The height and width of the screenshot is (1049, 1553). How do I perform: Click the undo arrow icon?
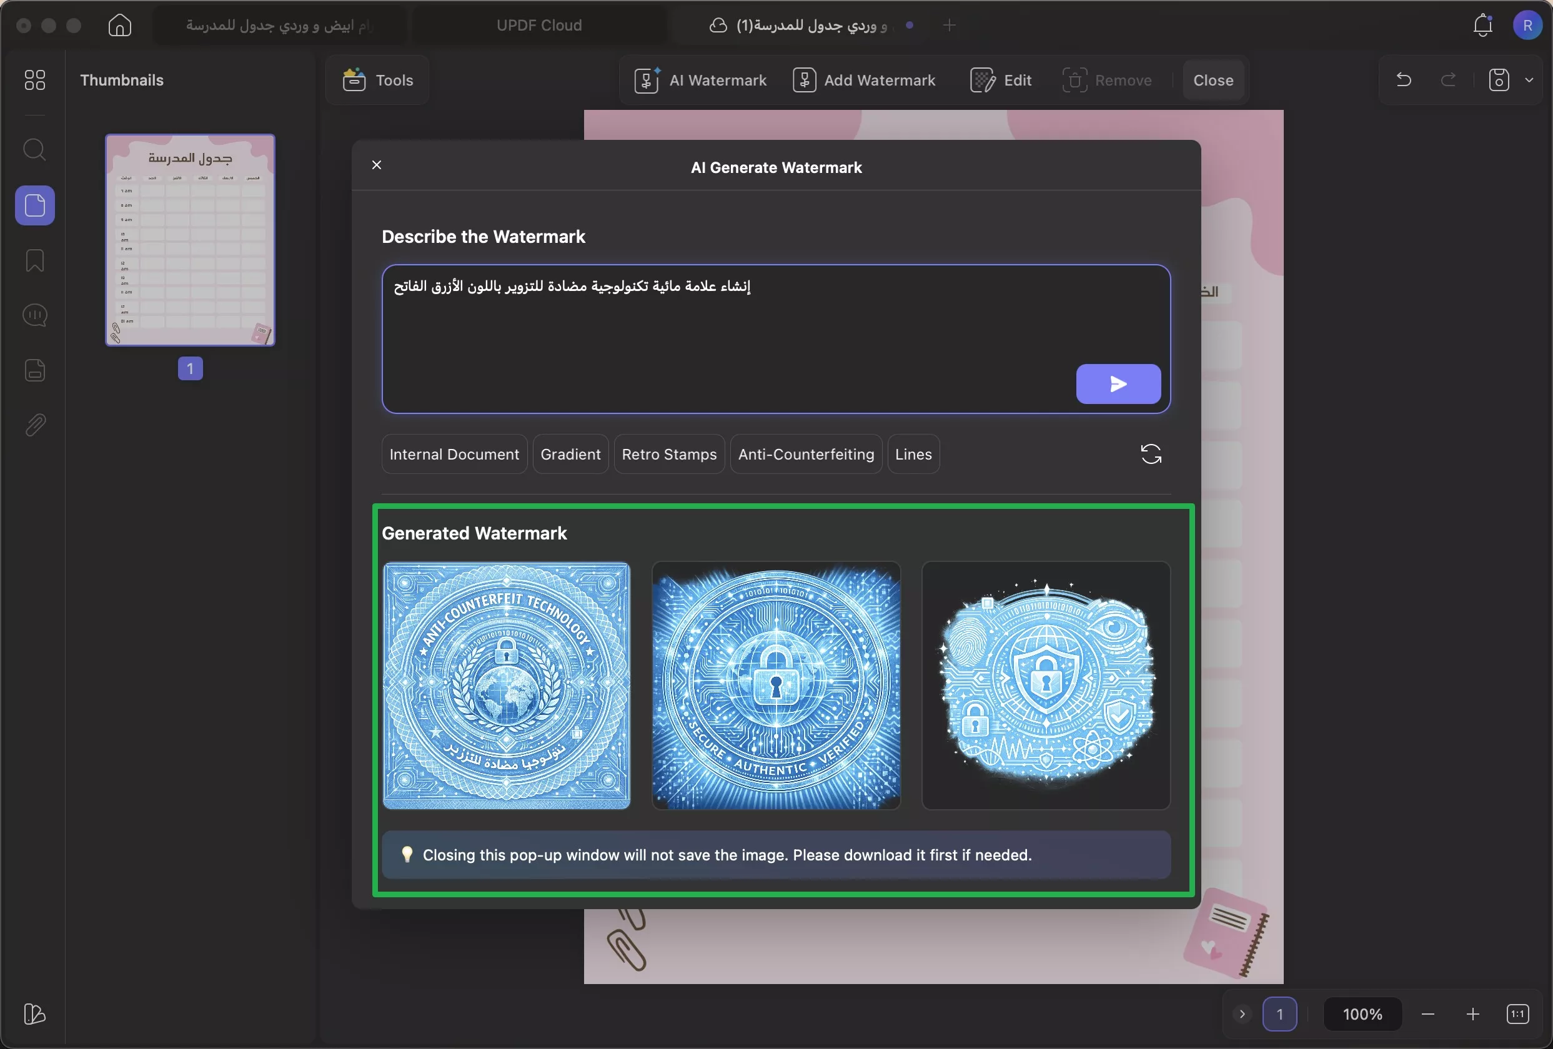pyautogui.click(x=1404, y=80)
